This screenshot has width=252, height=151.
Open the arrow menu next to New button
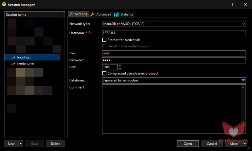coord(21,144)
